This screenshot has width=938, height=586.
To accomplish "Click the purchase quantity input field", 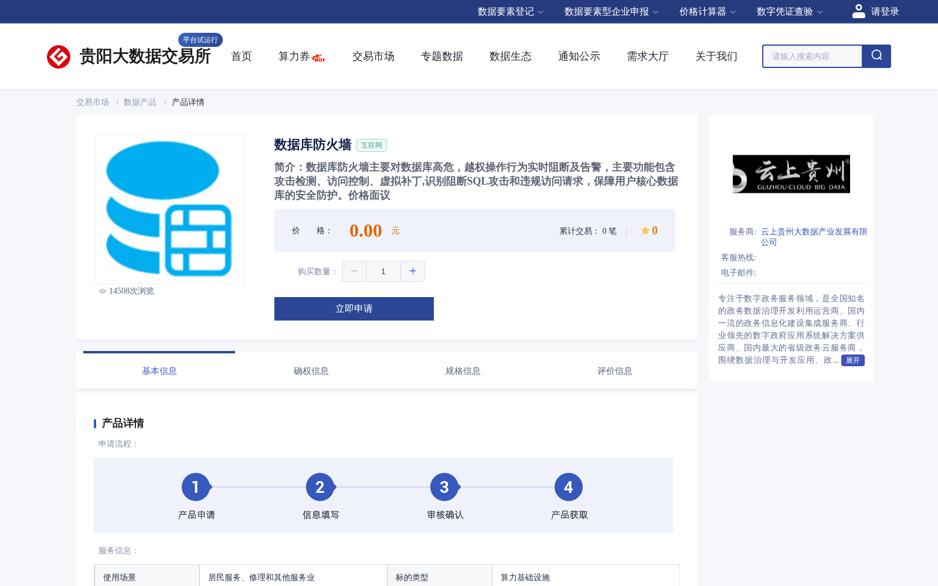I will 383,271.
